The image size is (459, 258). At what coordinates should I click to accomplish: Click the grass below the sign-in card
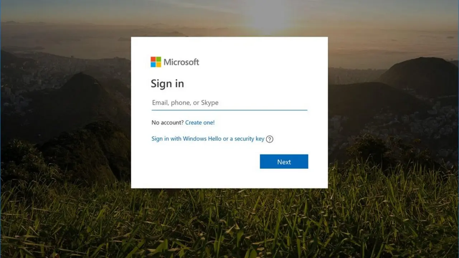pos(229,222)
